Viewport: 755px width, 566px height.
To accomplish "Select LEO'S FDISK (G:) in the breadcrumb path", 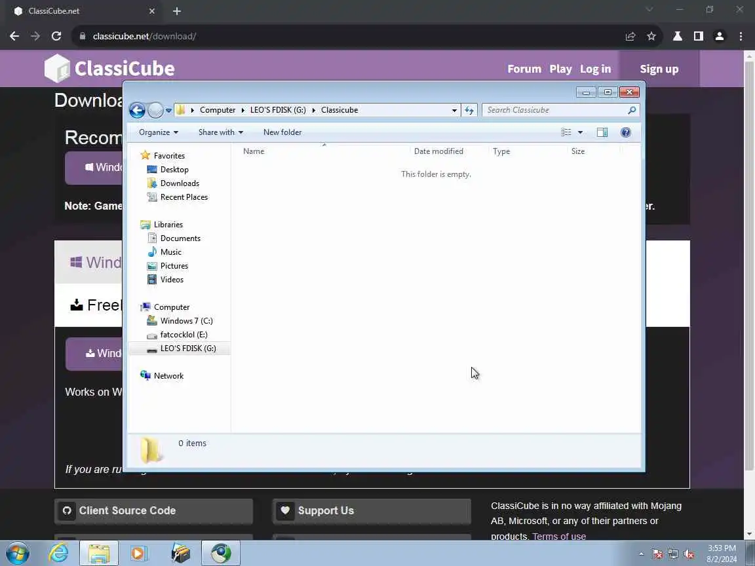I will (x=278, y=110).
